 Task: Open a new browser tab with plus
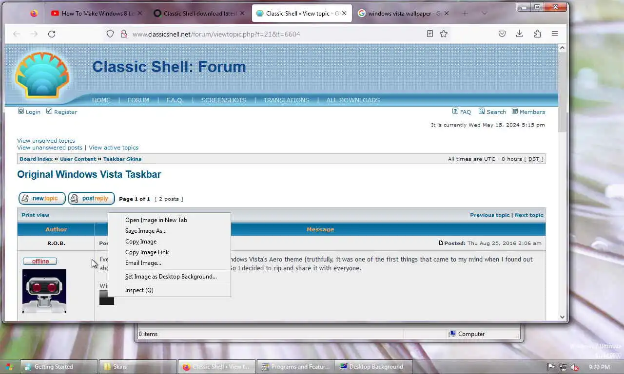(465, 14)
